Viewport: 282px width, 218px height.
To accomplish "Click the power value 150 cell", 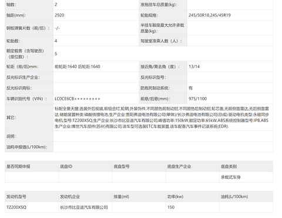I will click(193, 207).
